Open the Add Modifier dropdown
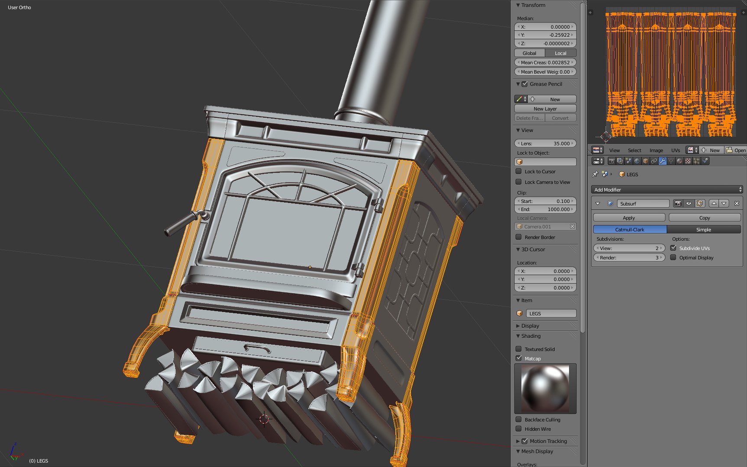 tap(667, 189)
